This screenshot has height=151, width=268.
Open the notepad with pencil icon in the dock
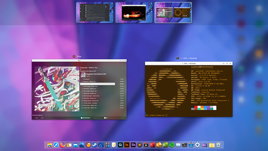tap(114, 145)
